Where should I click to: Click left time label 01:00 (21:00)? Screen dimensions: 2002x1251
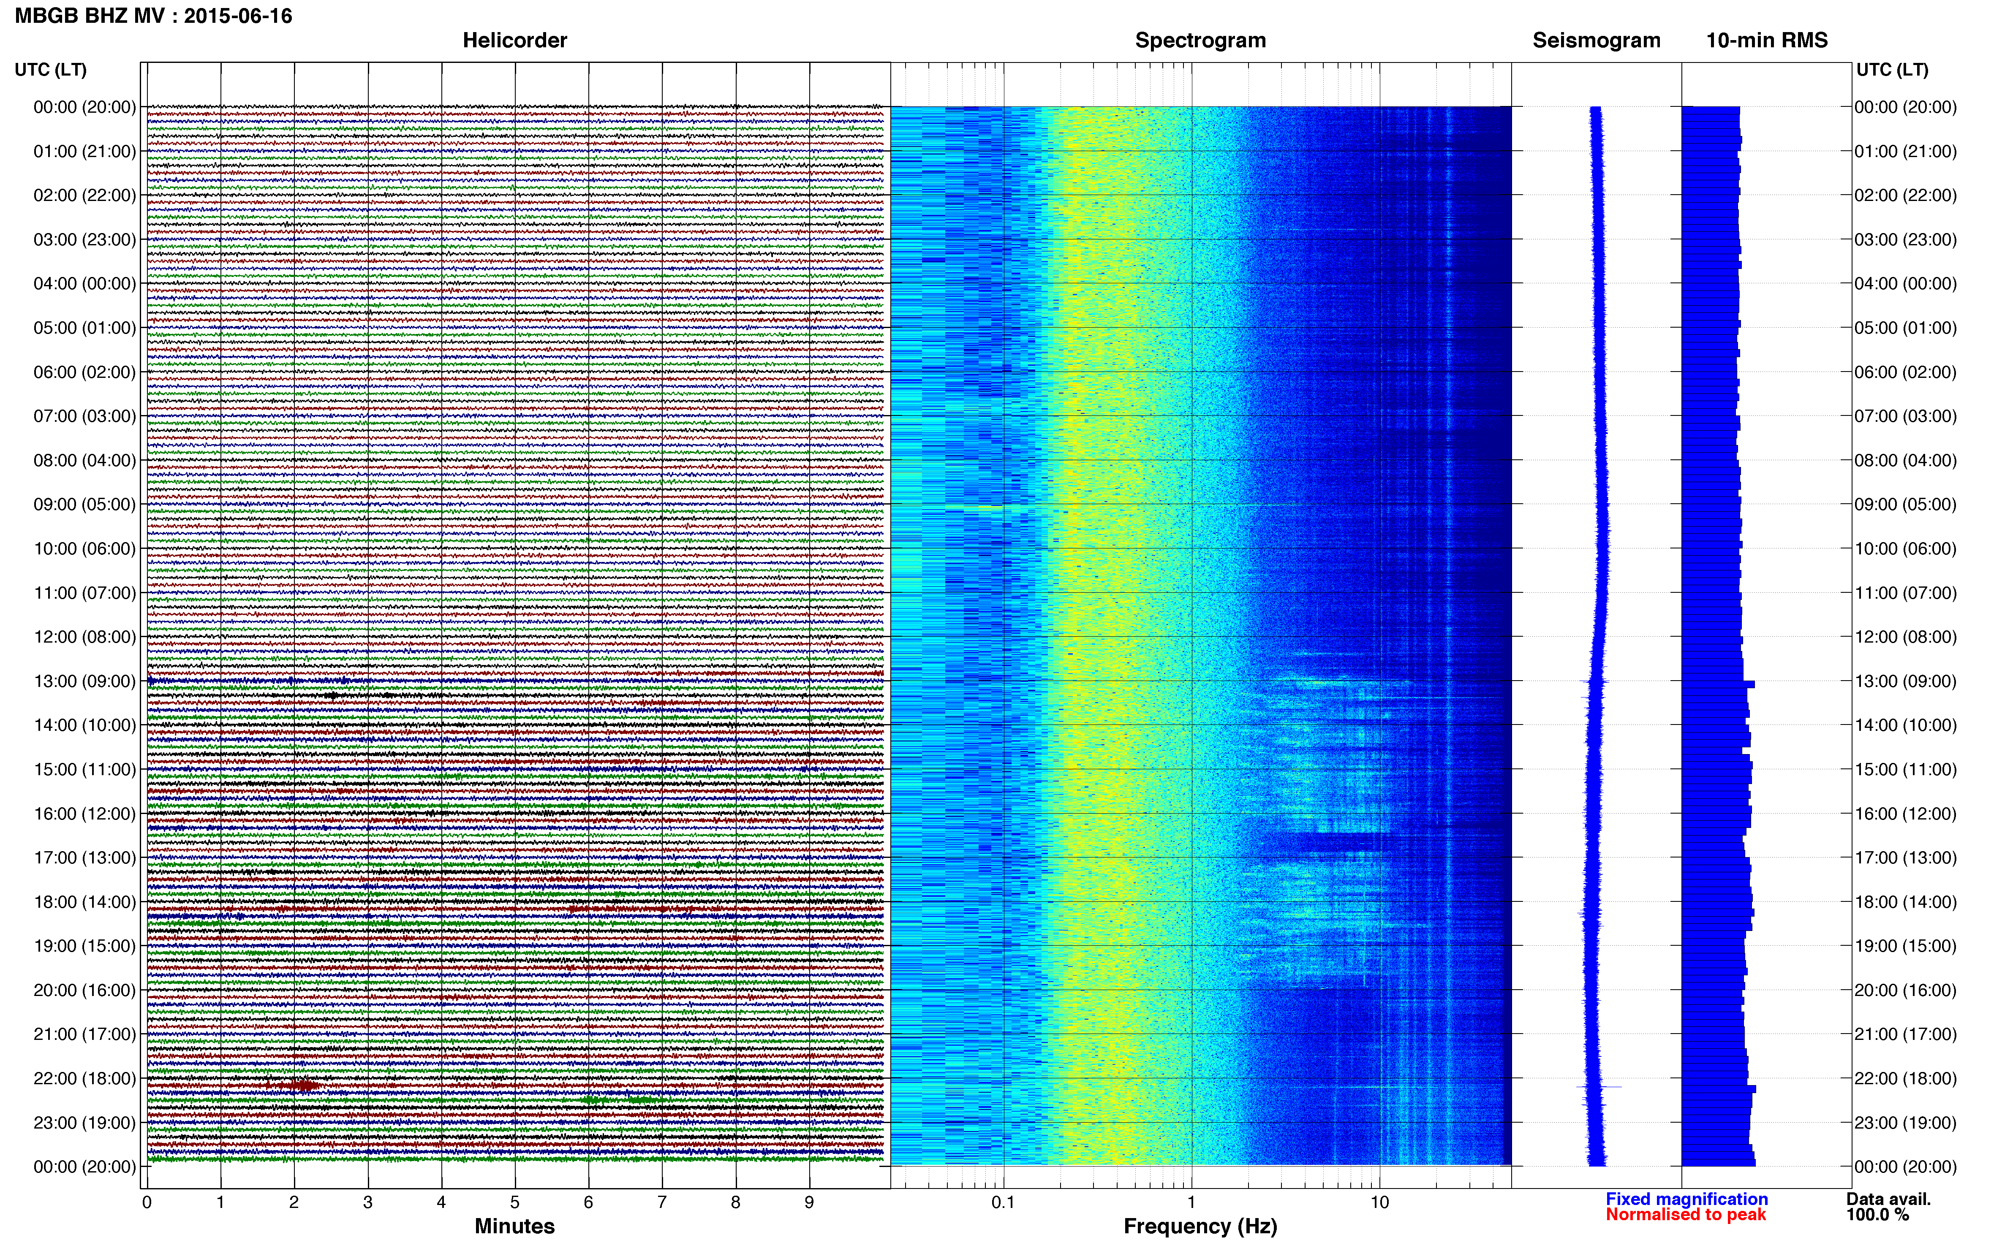(84, 152)
